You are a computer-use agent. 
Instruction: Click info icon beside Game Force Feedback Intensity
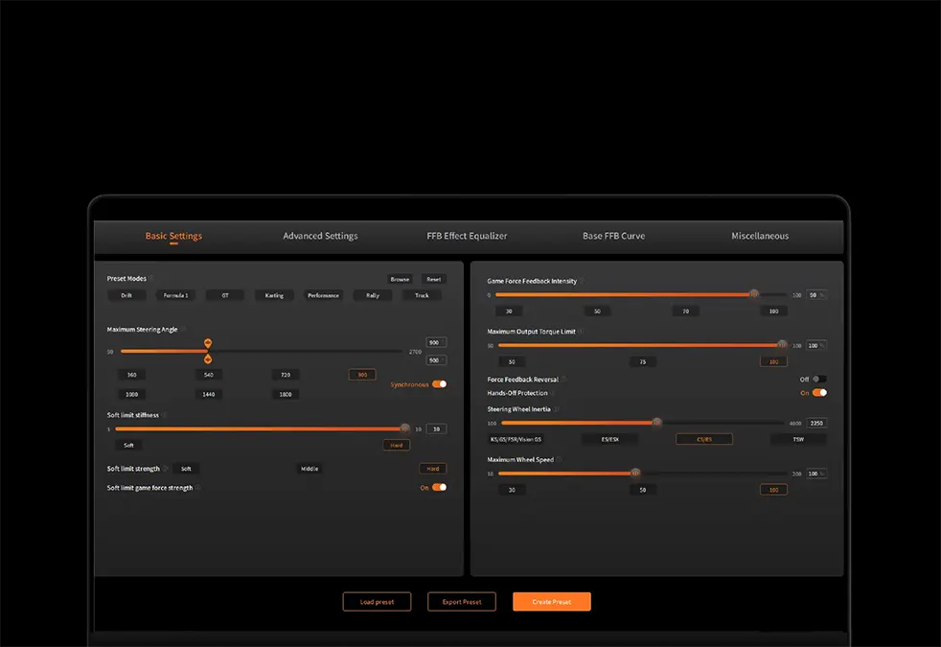point(583,281)
